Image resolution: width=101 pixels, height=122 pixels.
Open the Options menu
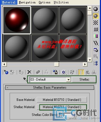pyautogui.click(x=44, y=2)
